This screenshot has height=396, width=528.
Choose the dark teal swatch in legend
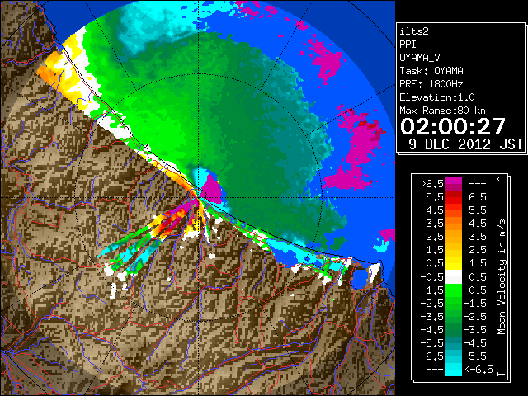click(454, 343)
